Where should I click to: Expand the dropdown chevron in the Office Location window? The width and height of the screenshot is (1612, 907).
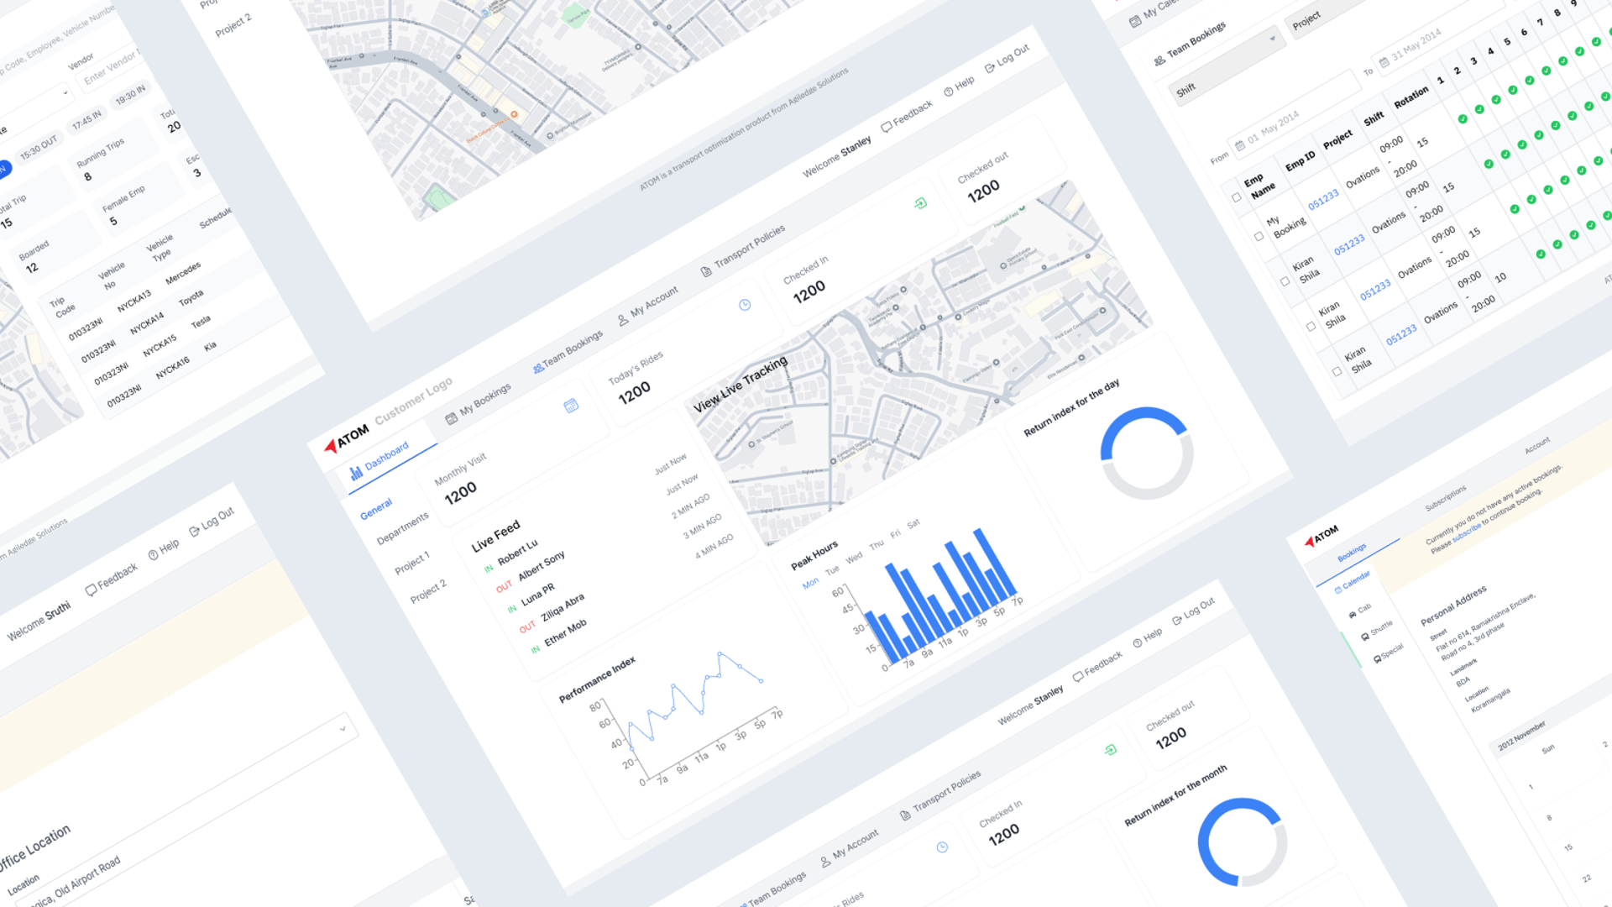[x=343, y=728]
